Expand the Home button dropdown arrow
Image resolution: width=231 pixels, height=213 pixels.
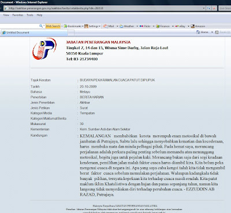pos(212,32)
